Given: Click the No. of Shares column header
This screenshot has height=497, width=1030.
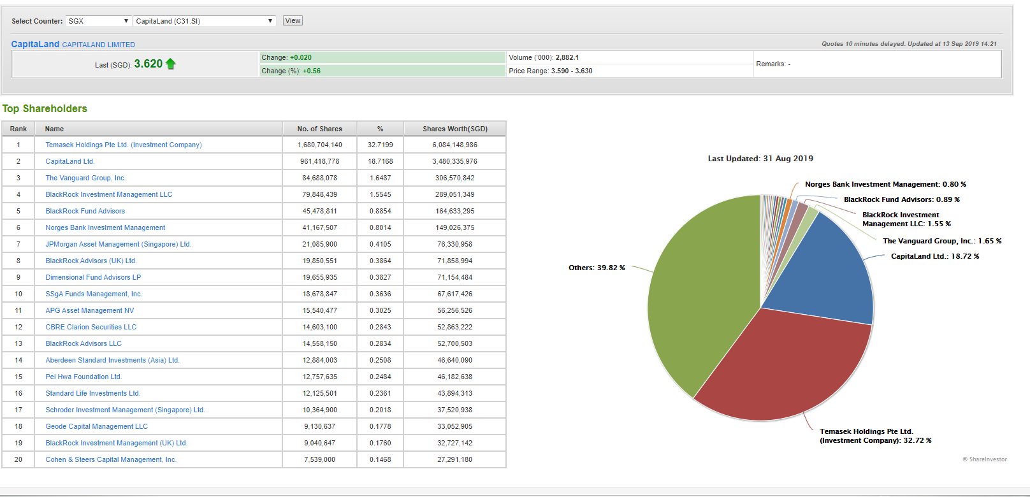Looking at the screenshot, I should [x=320, y=129].
